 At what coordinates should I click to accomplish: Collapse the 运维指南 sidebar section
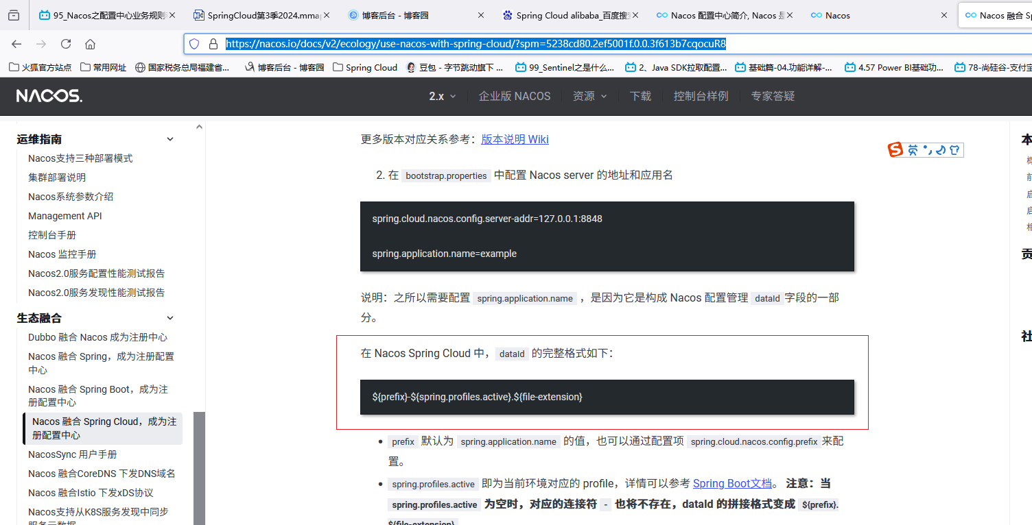[x=170, y=139]
